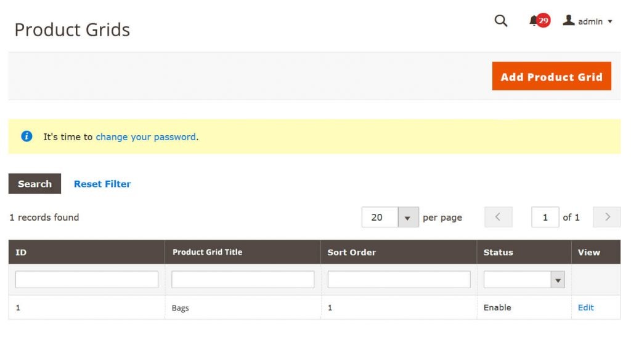Click the Reset Filter link
Screen dimensions: 631x338
point(102,184)
